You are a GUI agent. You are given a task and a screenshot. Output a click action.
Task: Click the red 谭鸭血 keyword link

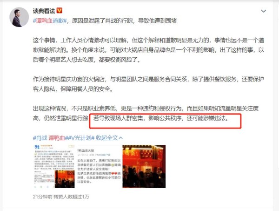tap(57, 138)
